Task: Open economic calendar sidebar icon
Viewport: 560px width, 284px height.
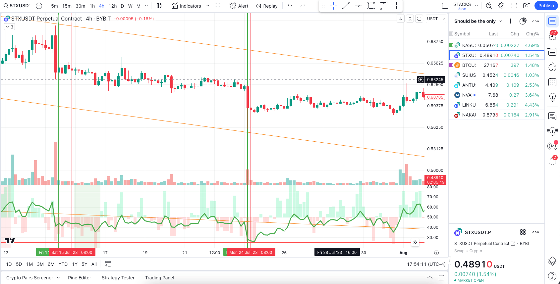Action: 552,82
